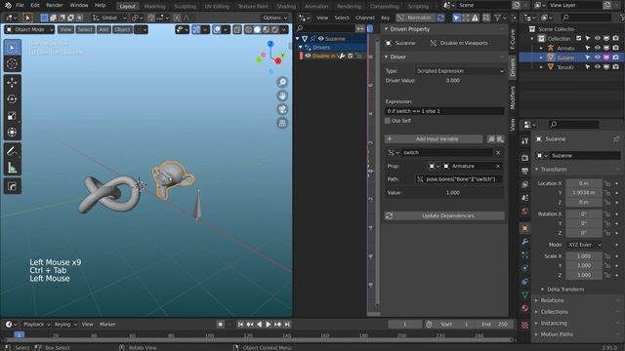Open the rotation Mode XYZ Euler dropdown
625x351 pixels.
pyautogui.click(x=584, y=245)
